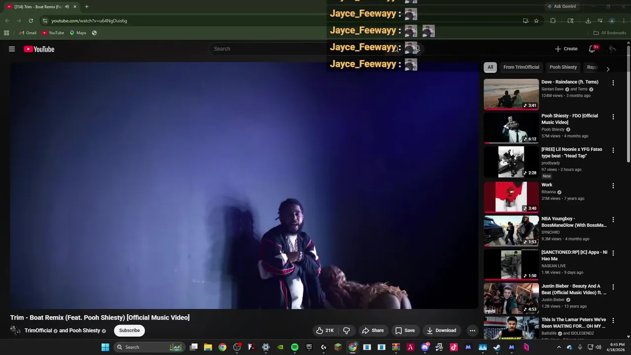Mute the tab via speaker icon
The height and width of the screenshot is (355, 631).
pos(67,7)
